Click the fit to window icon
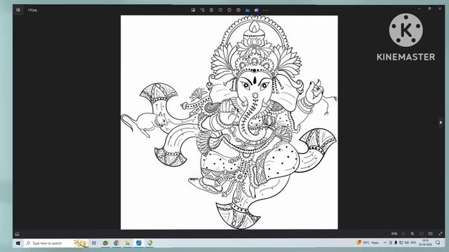Viewport: 449px width, 252px height. click(x=421, y=234)
